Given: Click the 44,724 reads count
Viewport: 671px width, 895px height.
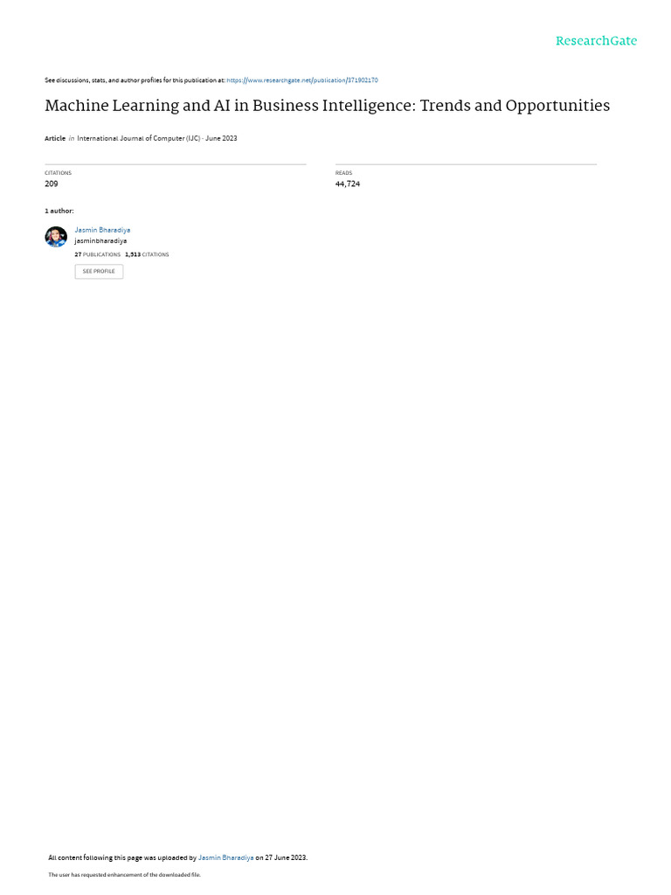Looking at the screenshot, I should click(x=348, y=184).
